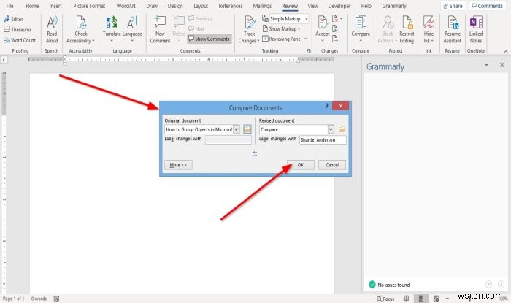Open the Translate tool
This screenshot has height=303, width=511.
(x=112, y=30)
